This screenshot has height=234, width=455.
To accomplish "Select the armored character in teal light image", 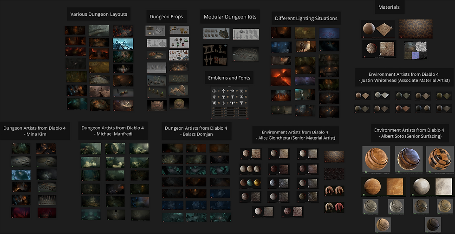I will 305,94.
